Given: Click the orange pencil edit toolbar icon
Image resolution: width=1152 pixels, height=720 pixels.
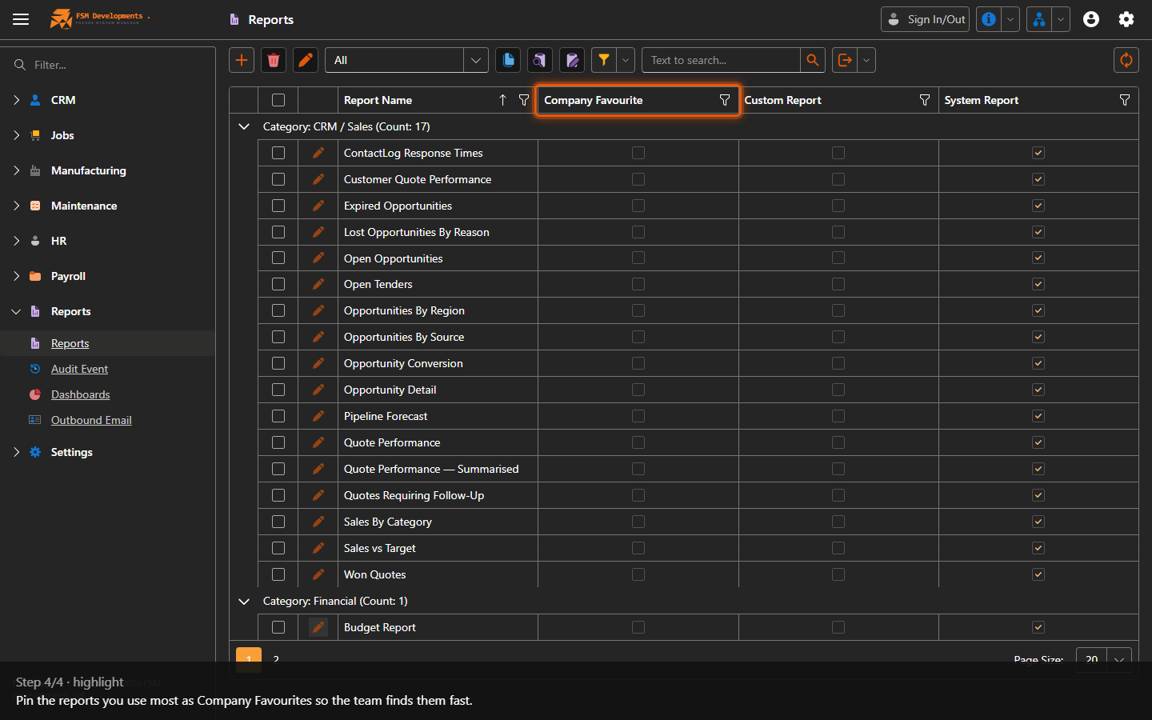Looking at the screenshot, I should click(306, 60).
